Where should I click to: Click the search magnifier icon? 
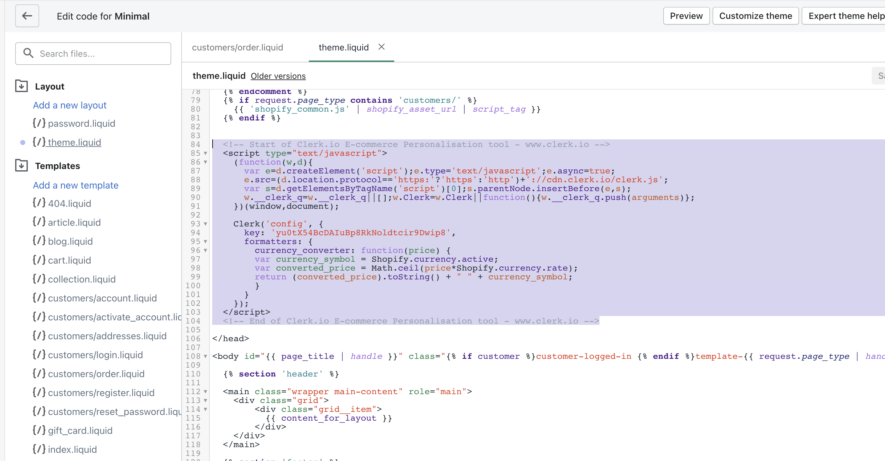[28, 53]
